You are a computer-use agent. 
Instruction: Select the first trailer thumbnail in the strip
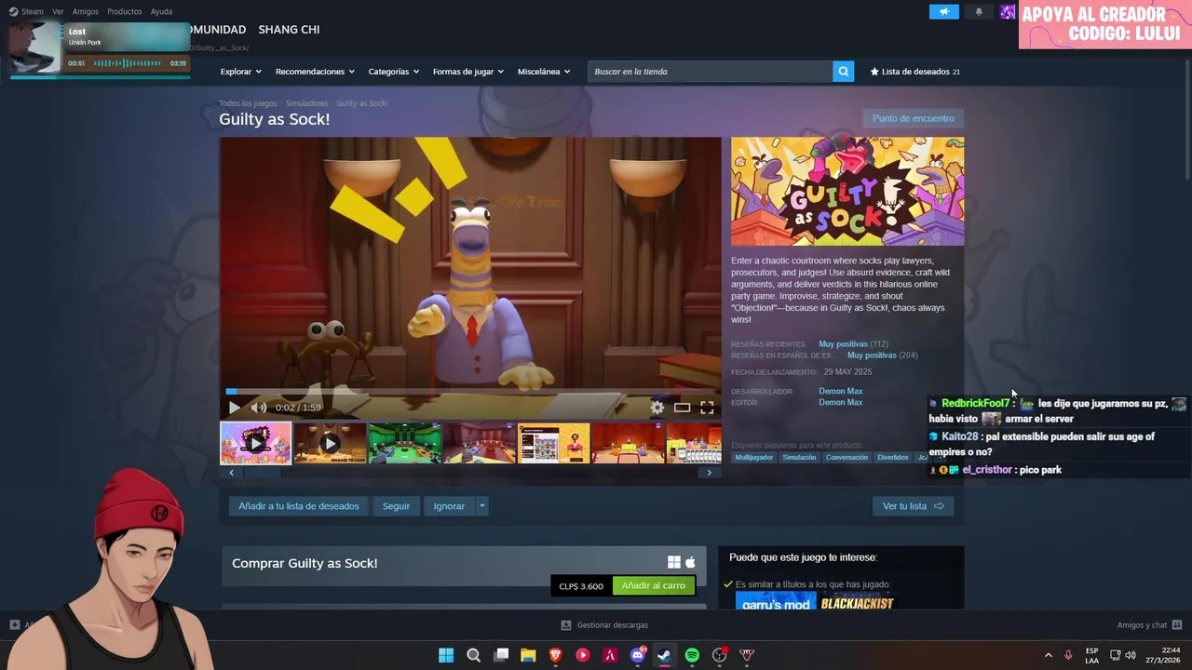click(x=255, y=443)
